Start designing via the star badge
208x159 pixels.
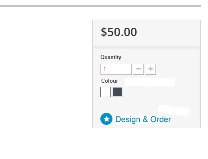coord(106,119)
